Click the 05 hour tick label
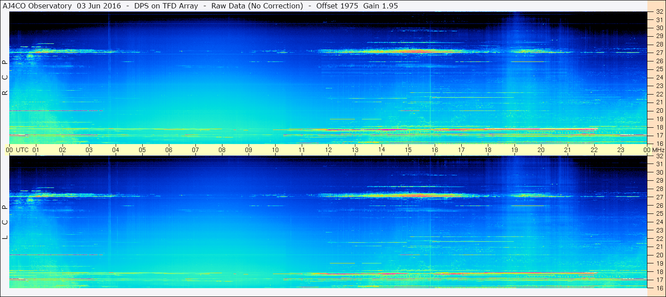 coord(142,150)
